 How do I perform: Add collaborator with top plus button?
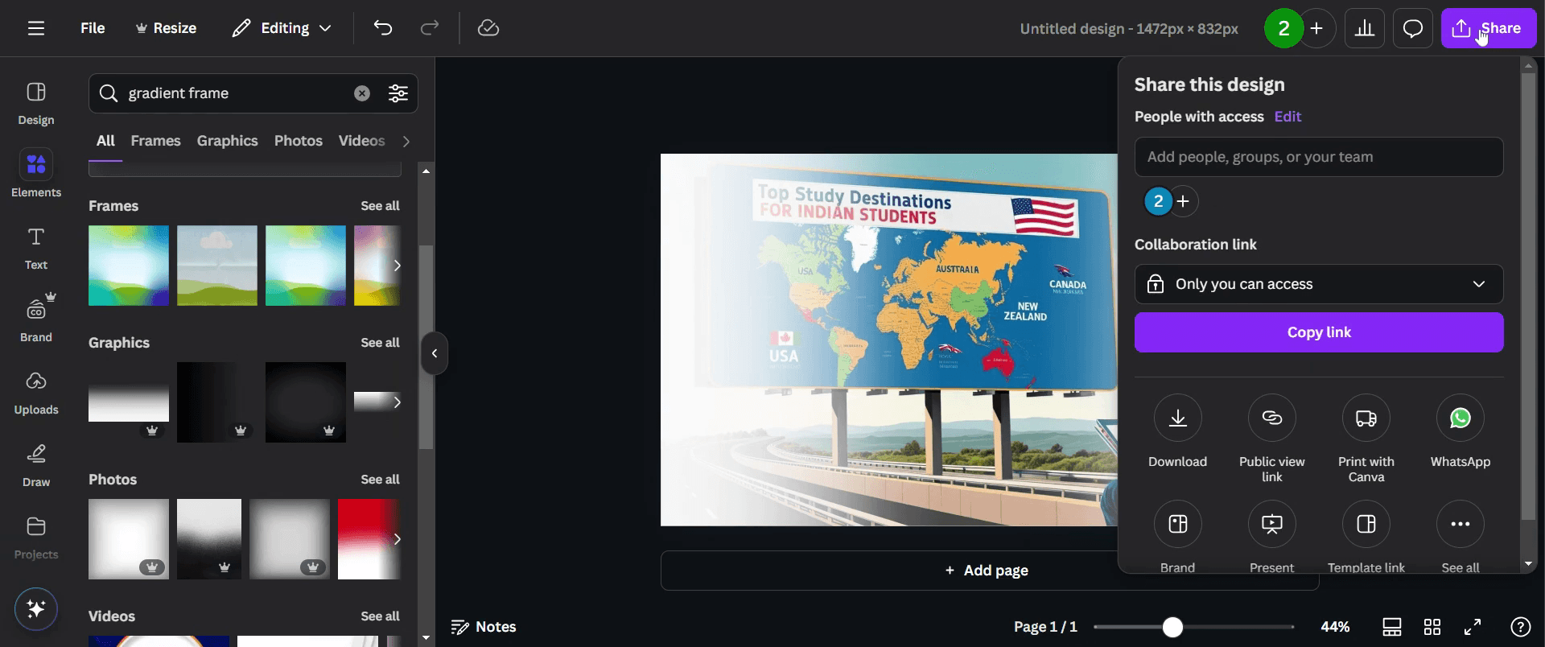tap(1317, 28)
